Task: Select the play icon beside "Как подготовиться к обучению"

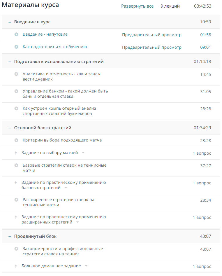Action: (16, 47)
